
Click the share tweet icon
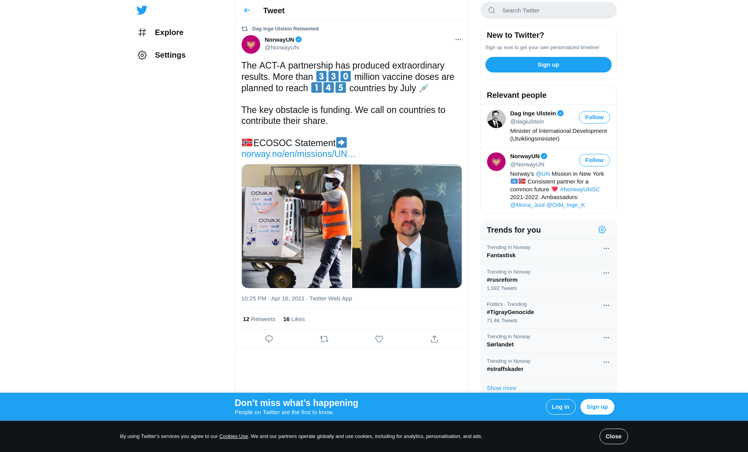pos(434,339)
